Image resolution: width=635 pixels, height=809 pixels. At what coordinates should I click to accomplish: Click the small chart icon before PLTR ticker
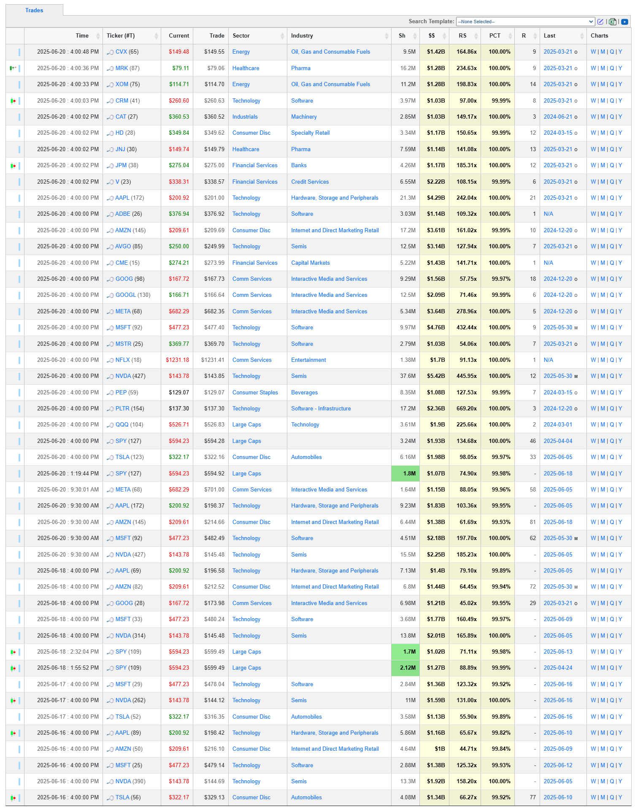[110, 409]
